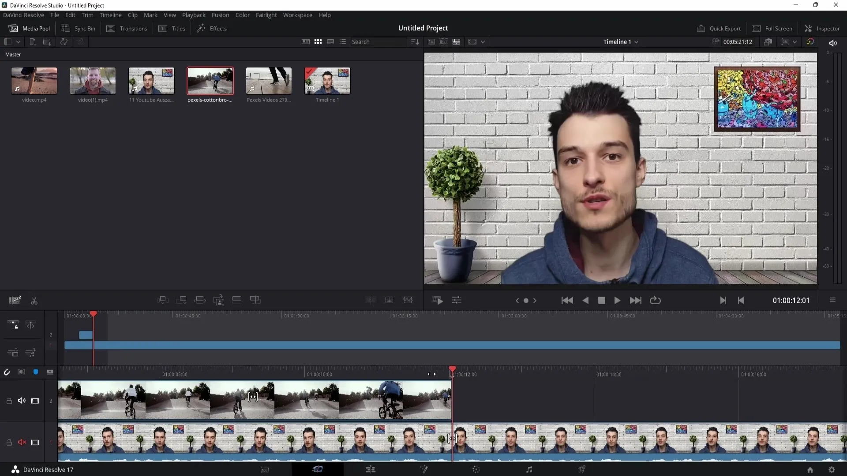Viewport: 847px width, 476px height.
Task: Click the Full Screen button
Action: (x=772, y=28)
